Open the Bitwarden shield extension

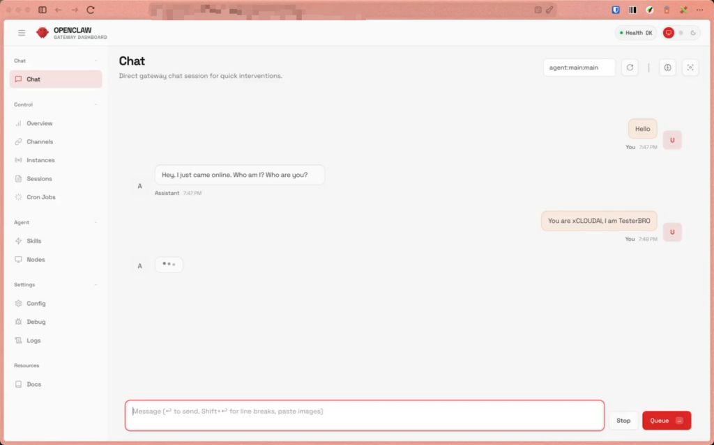point(616,10)
